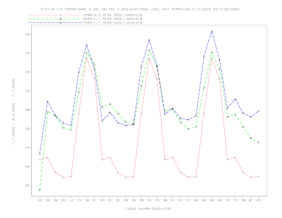The width and height of the screenshot is (282, 218).
Task: Click the x-axis hour label 75
Action: [x=235, y=200]
